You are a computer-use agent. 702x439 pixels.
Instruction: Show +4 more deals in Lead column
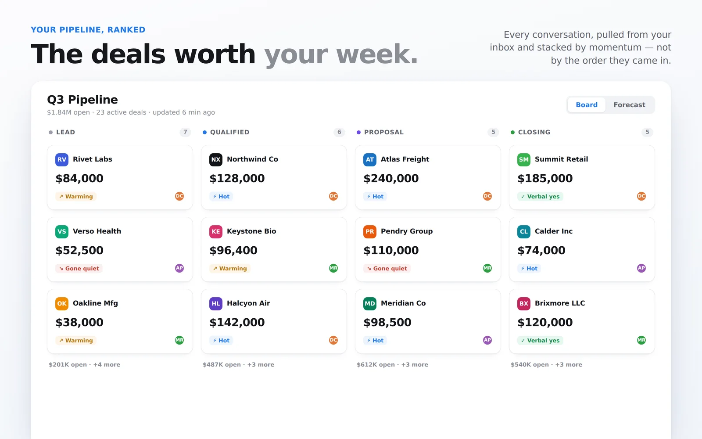(107, 364)
